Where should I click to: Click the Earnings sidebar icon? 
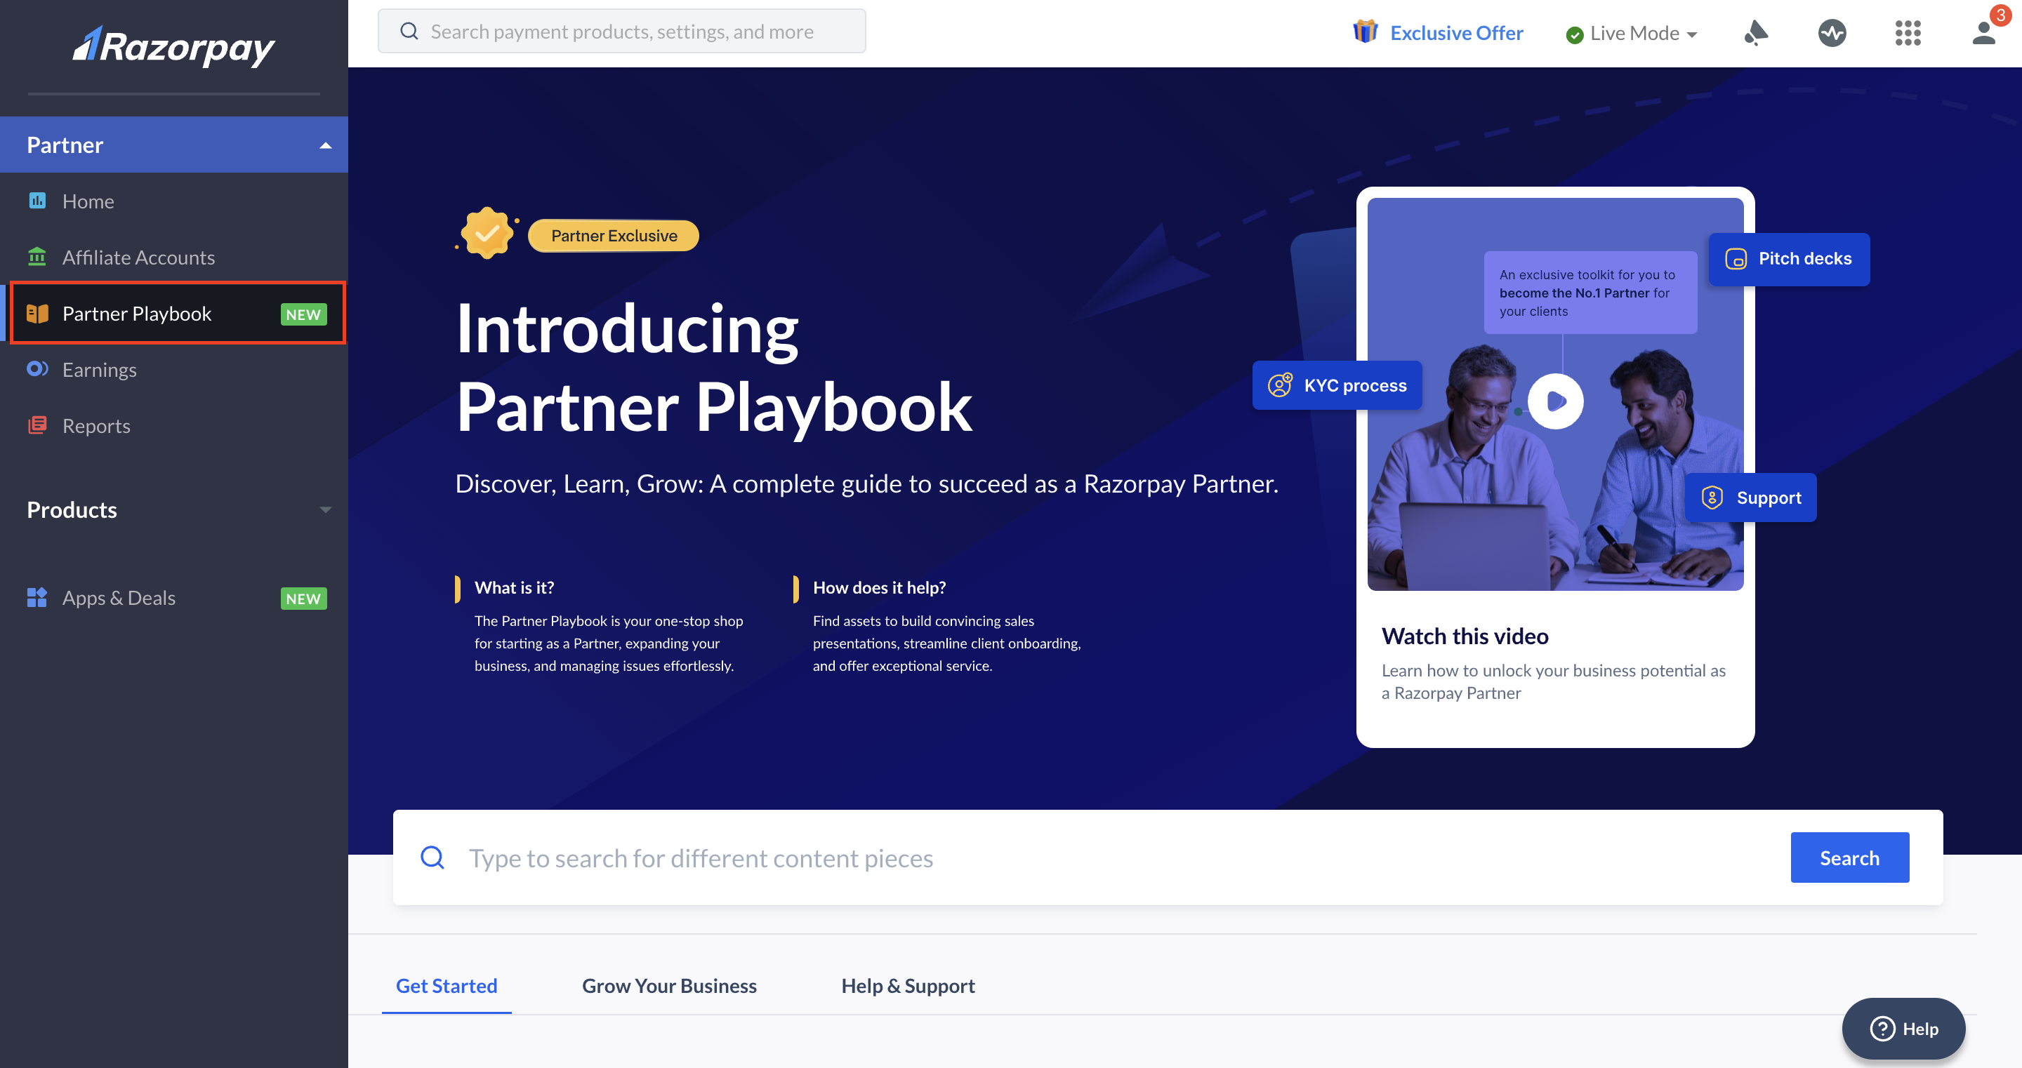tap(36, 369)
